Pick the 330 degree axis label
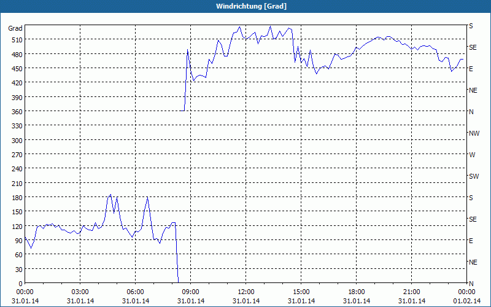This screenshot has width=491, height=307. pos(17,126)
